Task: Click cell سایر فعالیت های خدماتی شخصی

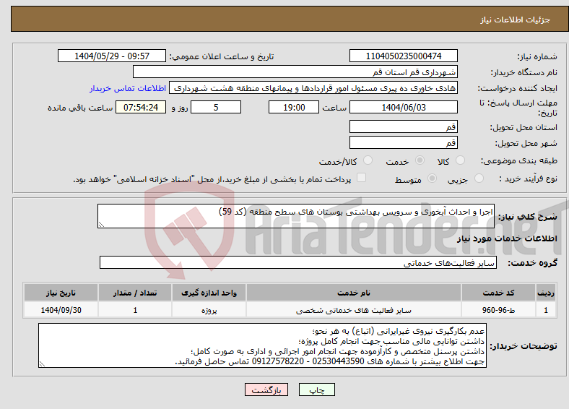Action: pos(353,310)
